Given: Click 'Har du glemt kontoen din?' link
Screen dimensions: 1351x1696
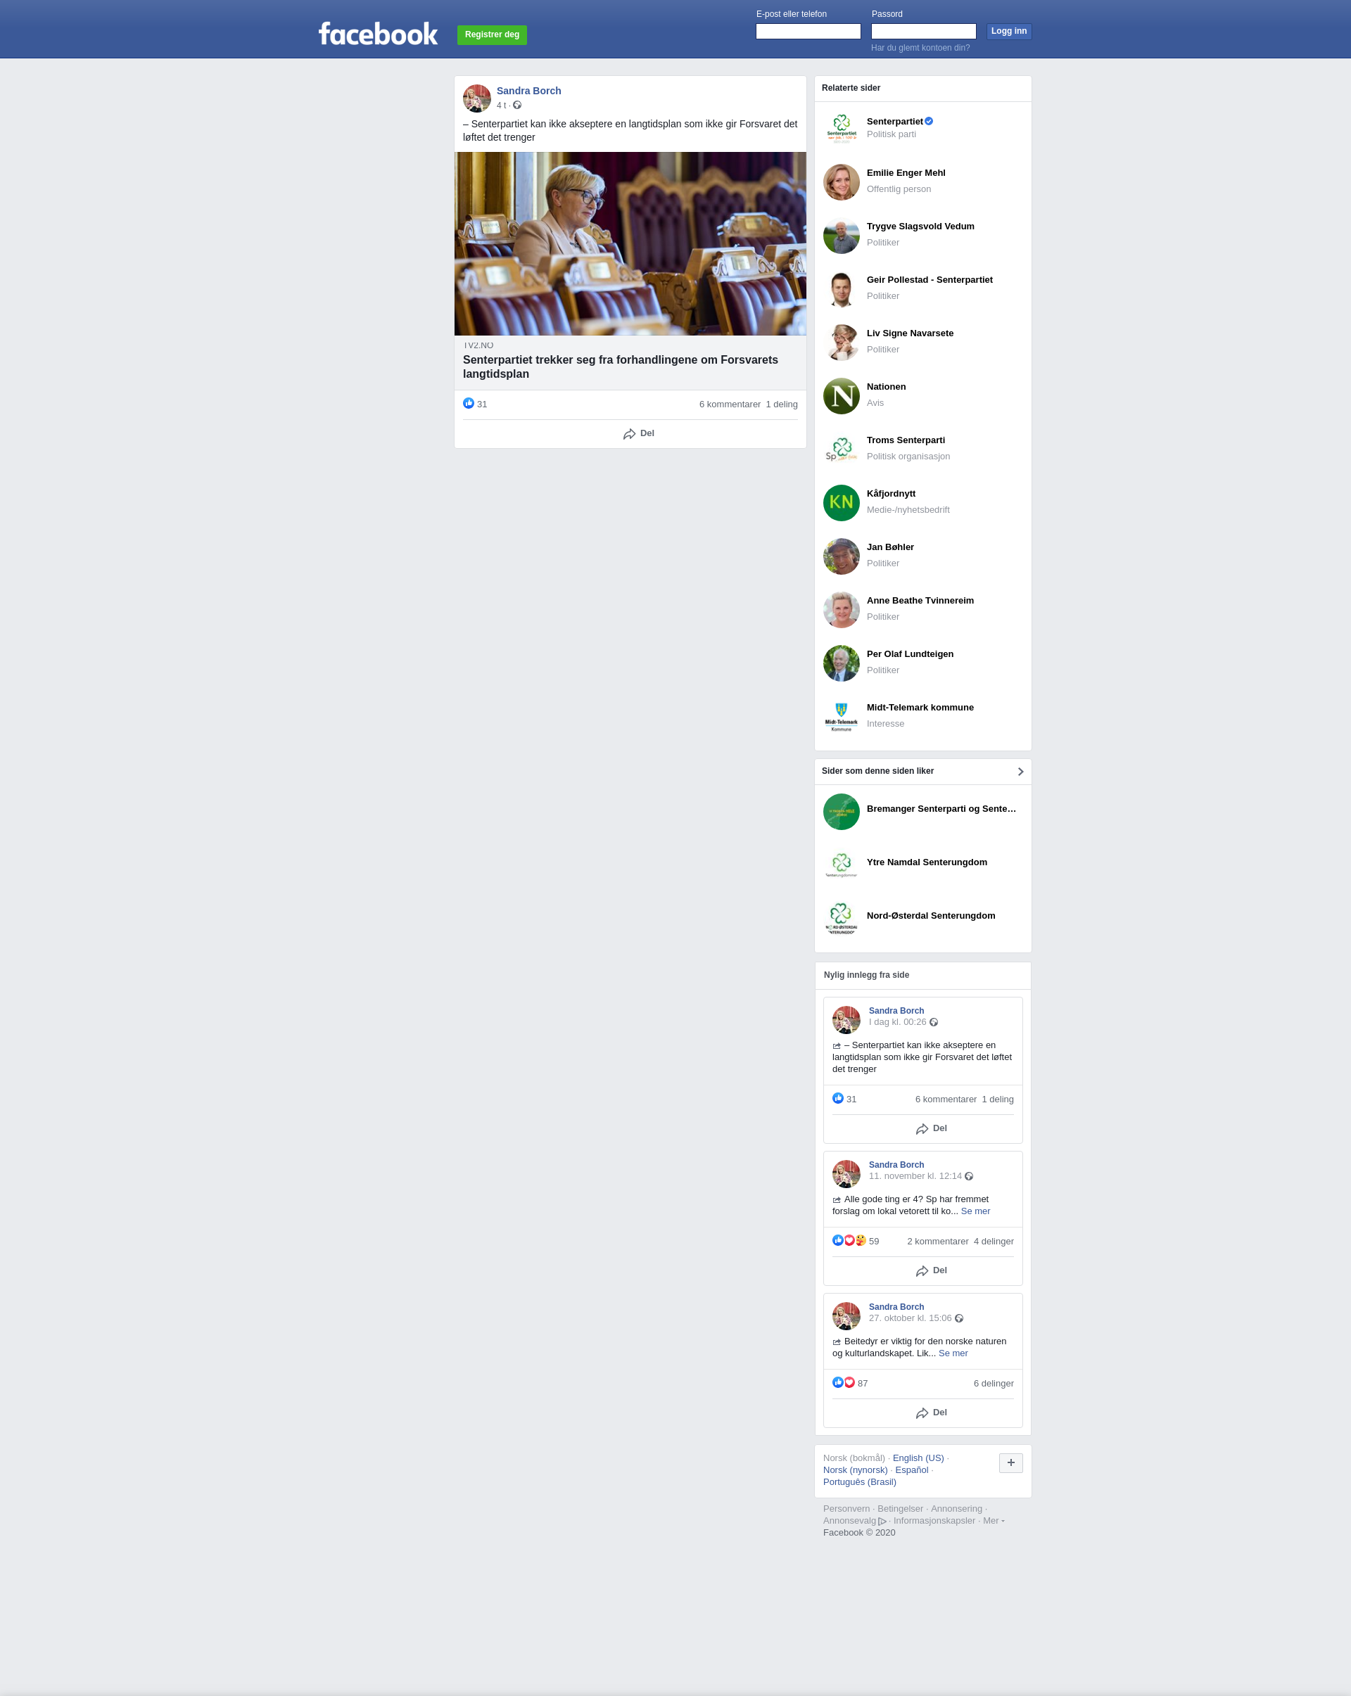Looking at the screenshot, I should click(920, 48).
